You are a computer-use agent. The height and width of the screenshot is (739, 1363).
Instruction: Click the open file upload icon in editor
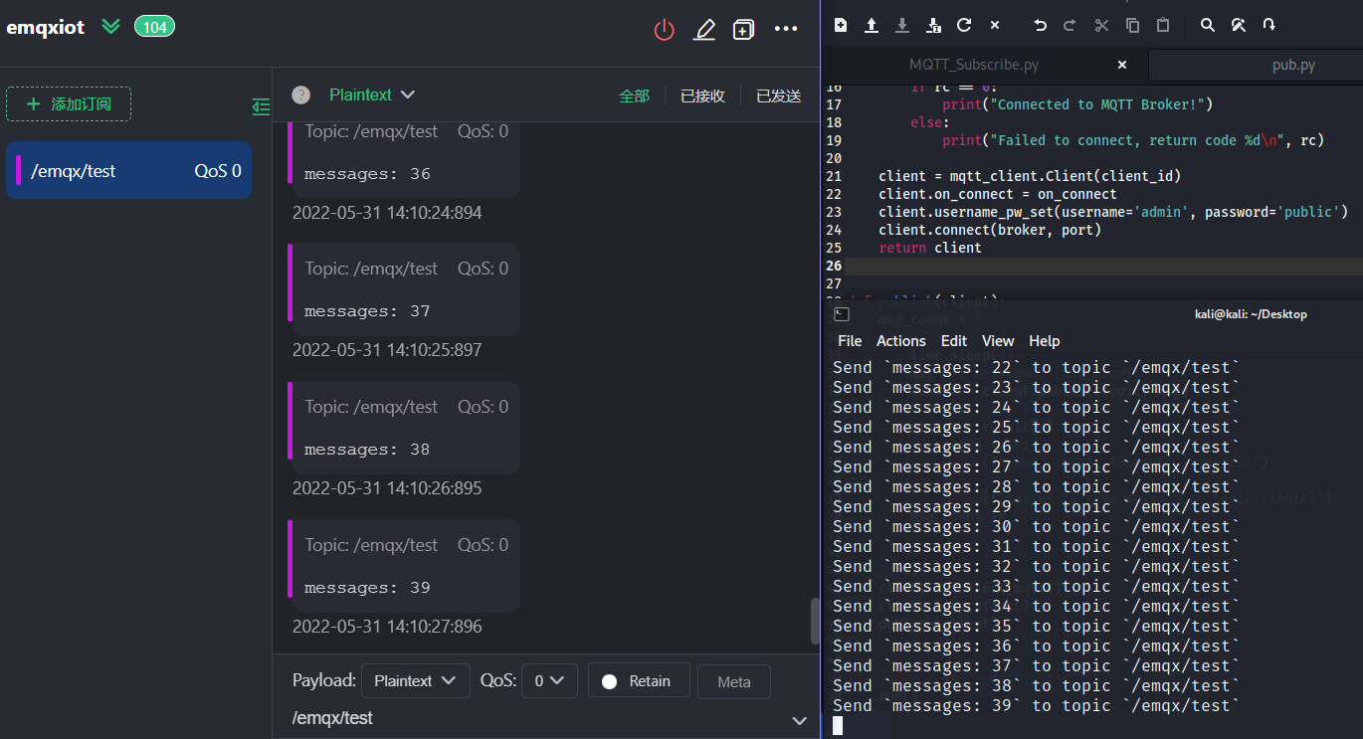pyautogui.click(x=872, y=26)
